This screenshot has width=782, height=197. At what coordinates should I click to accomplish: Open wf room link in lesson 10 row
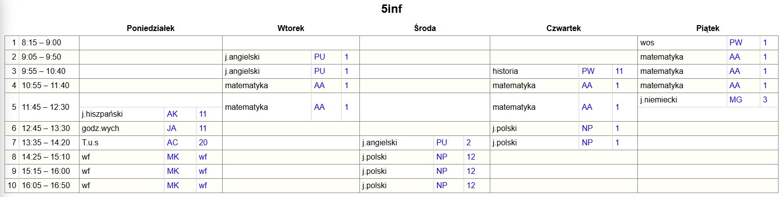pos(203,186)
